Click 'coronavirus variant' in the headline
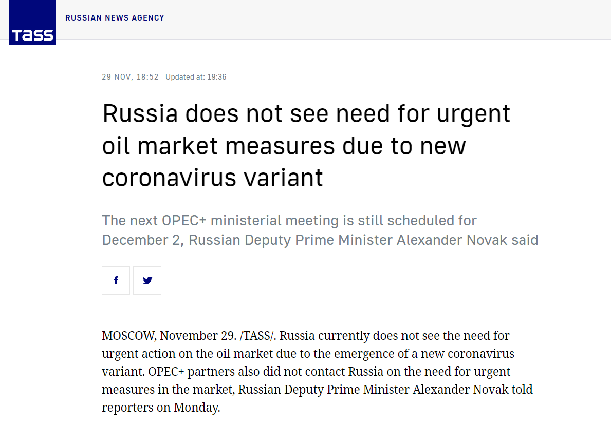611x425 pixels. [x=212, y=178]
